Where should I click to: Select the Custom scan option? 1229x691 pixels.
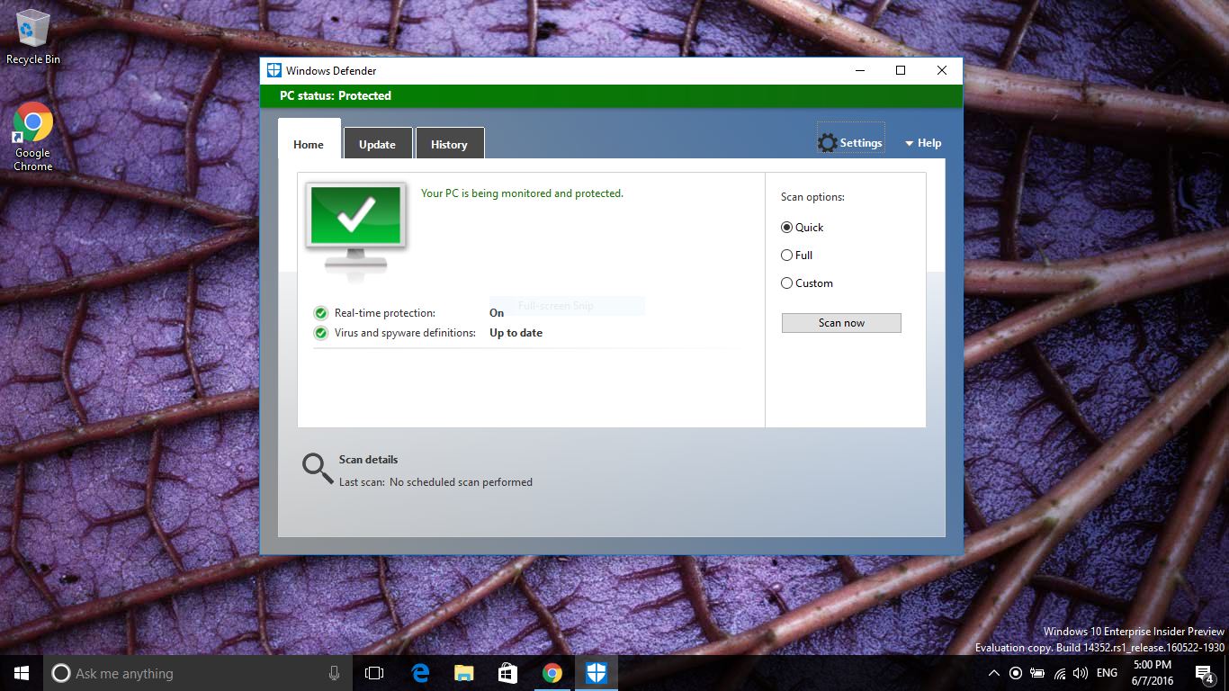tap(786, 283)
